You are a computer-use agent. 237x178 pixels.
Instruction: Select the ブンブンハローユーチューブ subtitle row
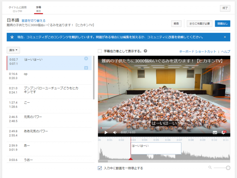point(49,92)
